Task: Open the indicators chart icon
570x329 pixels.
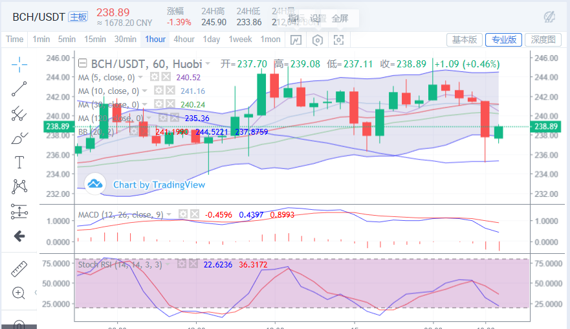Action: [296, 40]
